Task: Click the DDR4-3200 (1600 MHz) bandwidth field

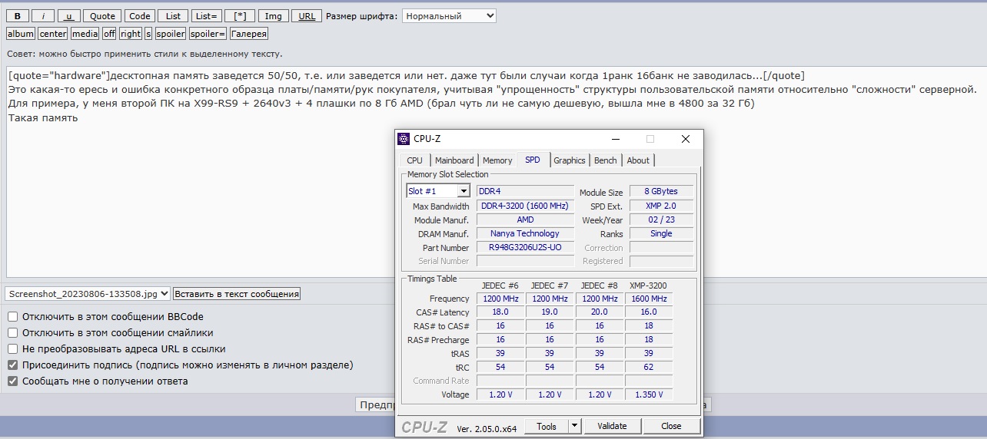Action: click(525, 206)
